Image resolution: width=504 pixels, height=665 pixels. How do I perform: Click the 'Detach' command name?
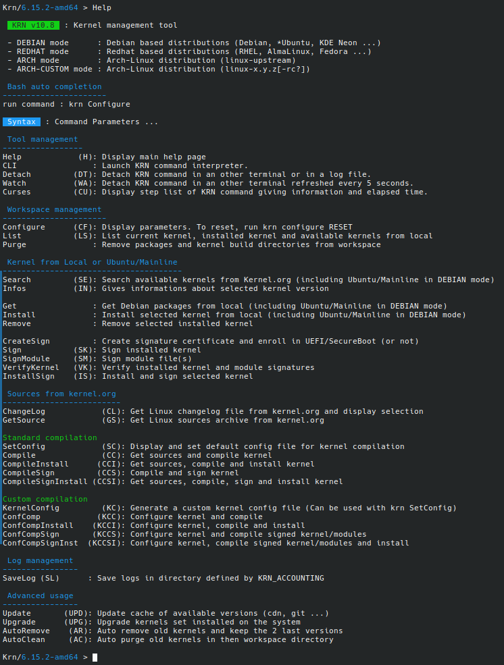click(16, 174)
